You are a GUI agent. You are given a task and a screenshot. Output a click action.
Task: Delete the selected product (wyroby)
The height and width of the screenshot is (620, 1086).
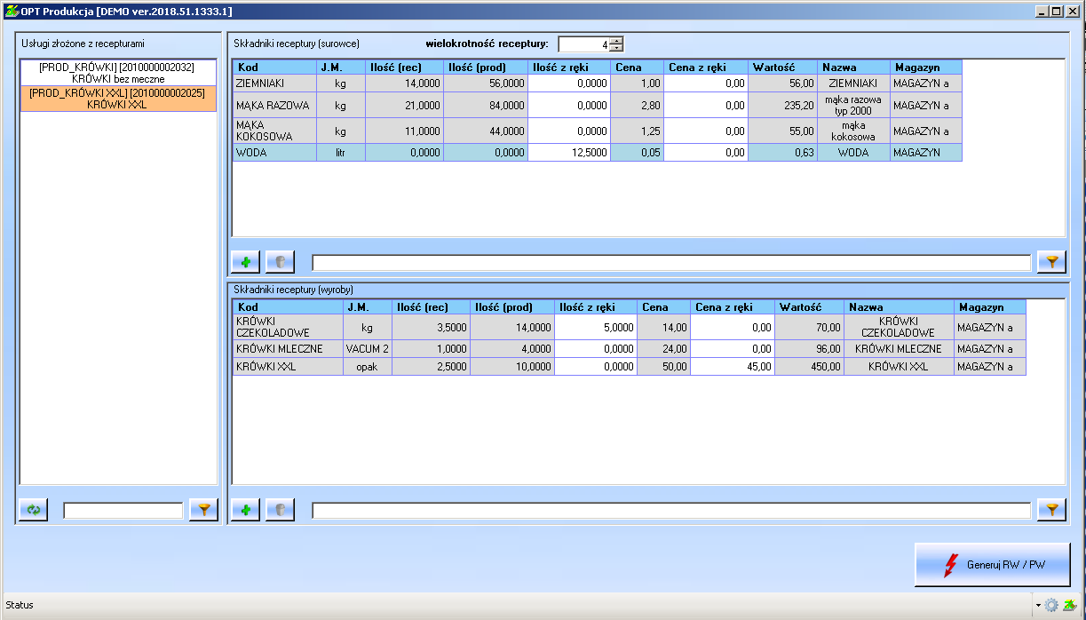click(280, 510)
